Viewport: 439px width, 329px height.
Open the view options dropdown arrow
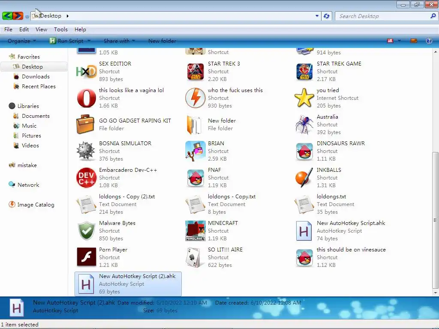pyautogui.click(x=399, y=41)
